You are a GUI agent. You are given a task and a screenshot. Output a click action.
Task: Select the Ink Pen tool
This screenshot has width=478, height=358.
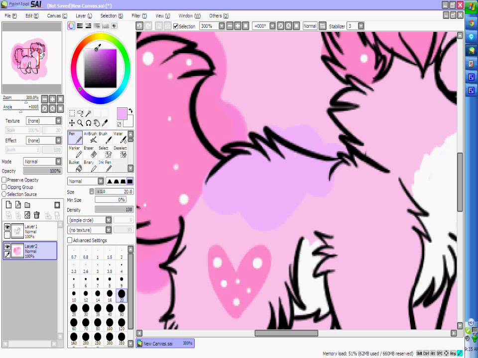[105, 166]
